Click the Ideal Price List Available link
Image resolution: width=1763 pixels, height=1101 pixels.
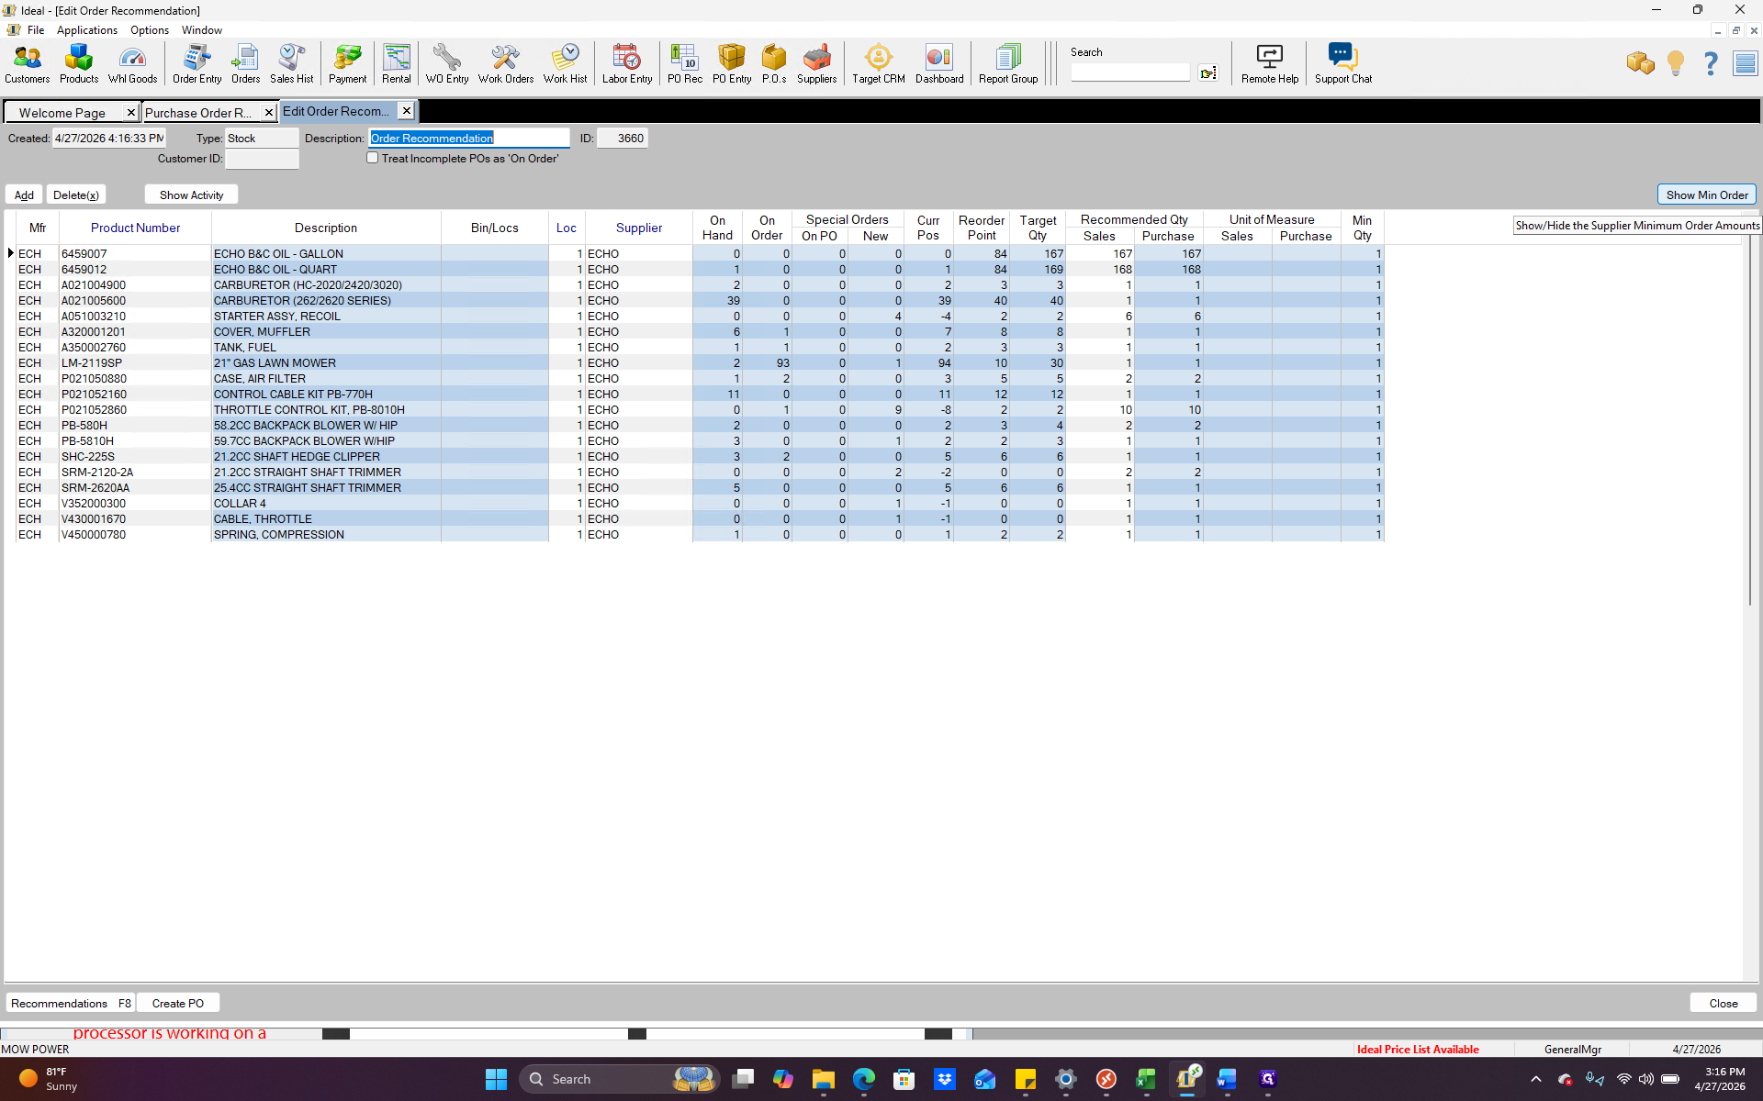pyautogui.click(x=1418, y=1050)
